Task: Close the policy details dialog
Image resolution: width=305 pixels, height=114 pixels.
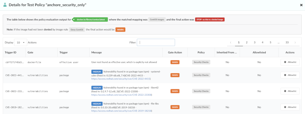Action: pyautogui.click(x=301, y=5)
